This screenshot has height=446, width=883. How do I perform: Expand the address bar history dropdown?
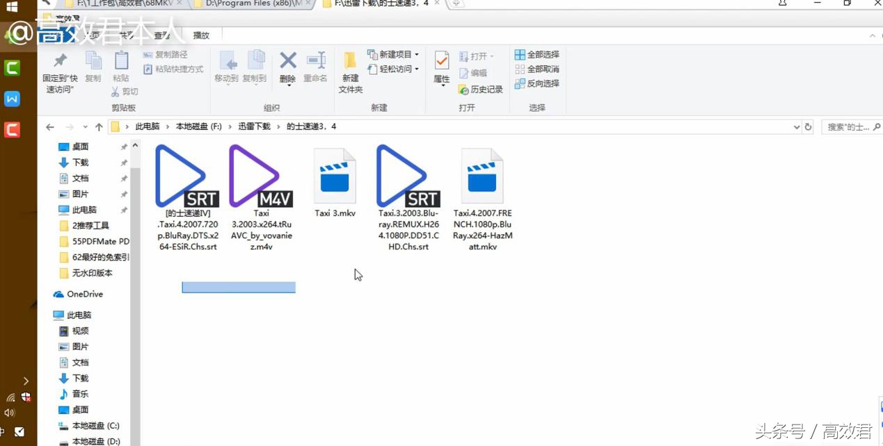797,127
